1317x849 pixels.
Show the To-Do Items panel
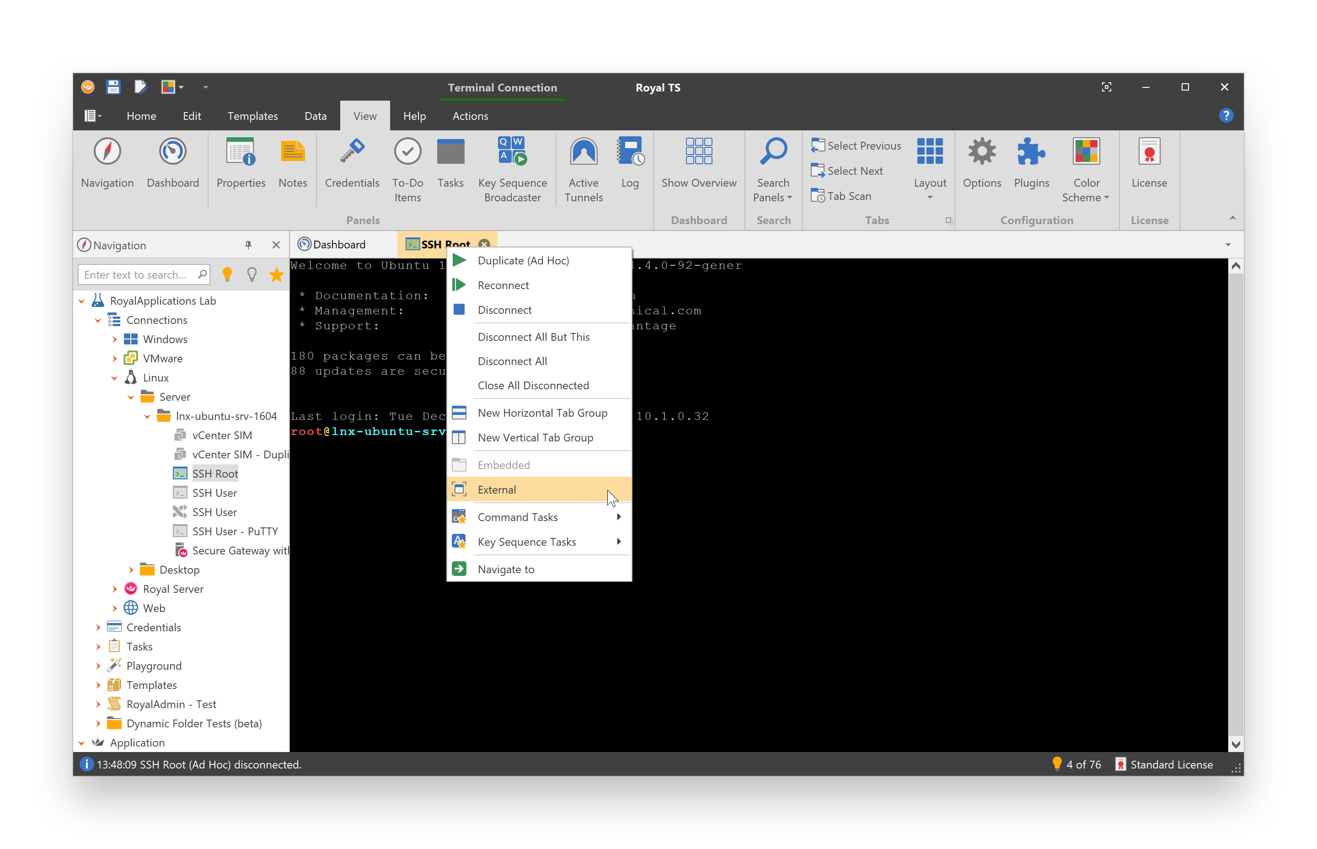click(407, 170)
